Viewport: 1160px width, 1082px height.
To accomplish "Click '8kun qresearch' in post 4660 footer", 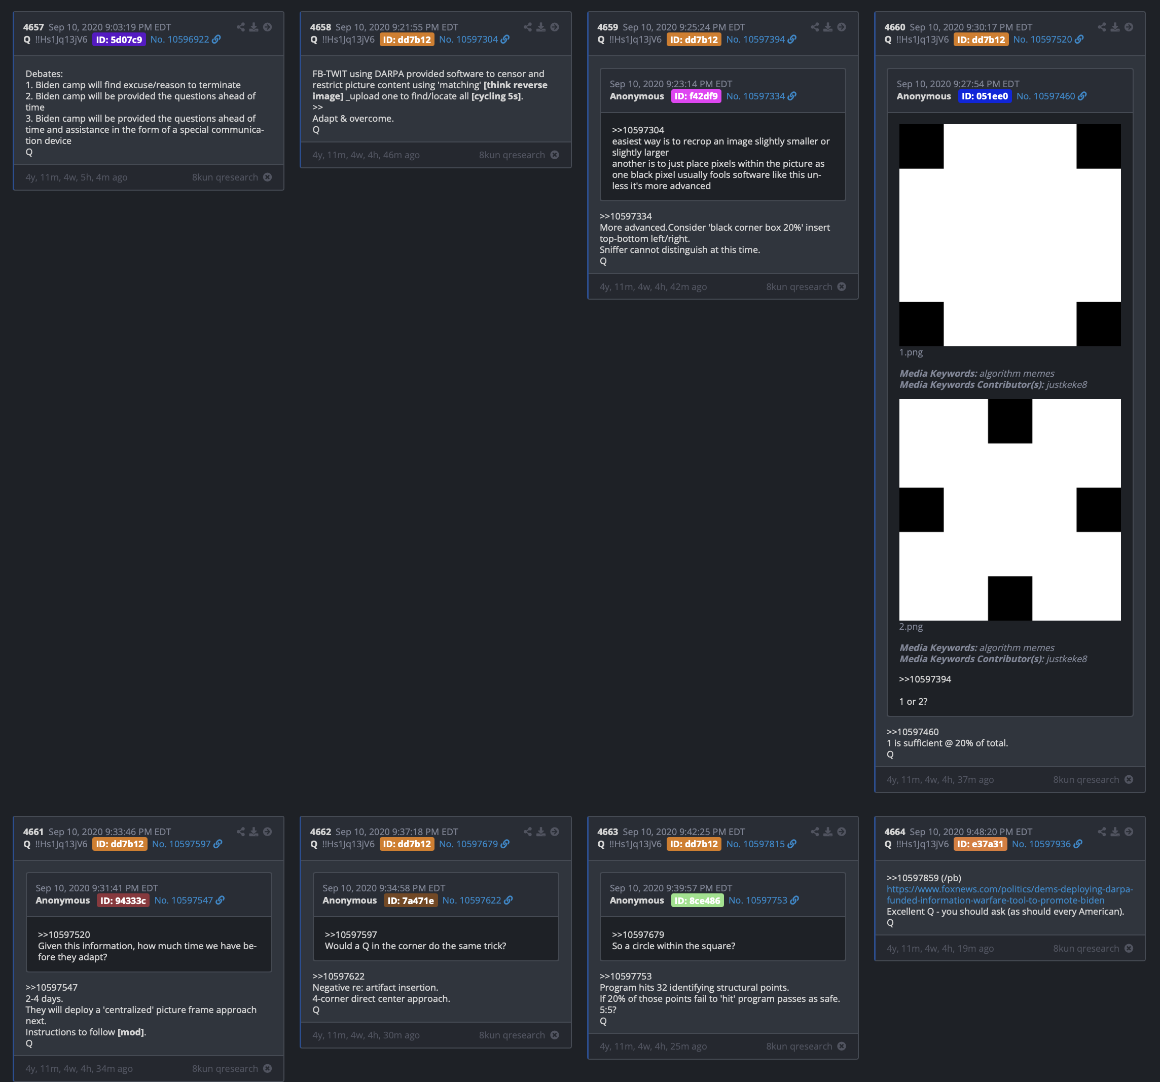I will pos(1086,779).
